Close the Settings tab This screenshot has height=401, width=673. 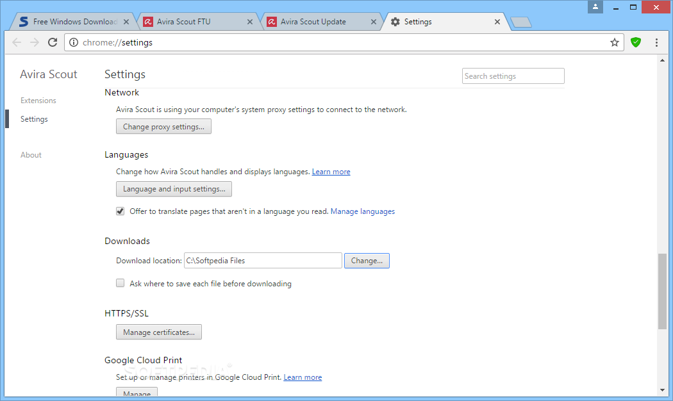pyautogui.click(x=497, y=22)
